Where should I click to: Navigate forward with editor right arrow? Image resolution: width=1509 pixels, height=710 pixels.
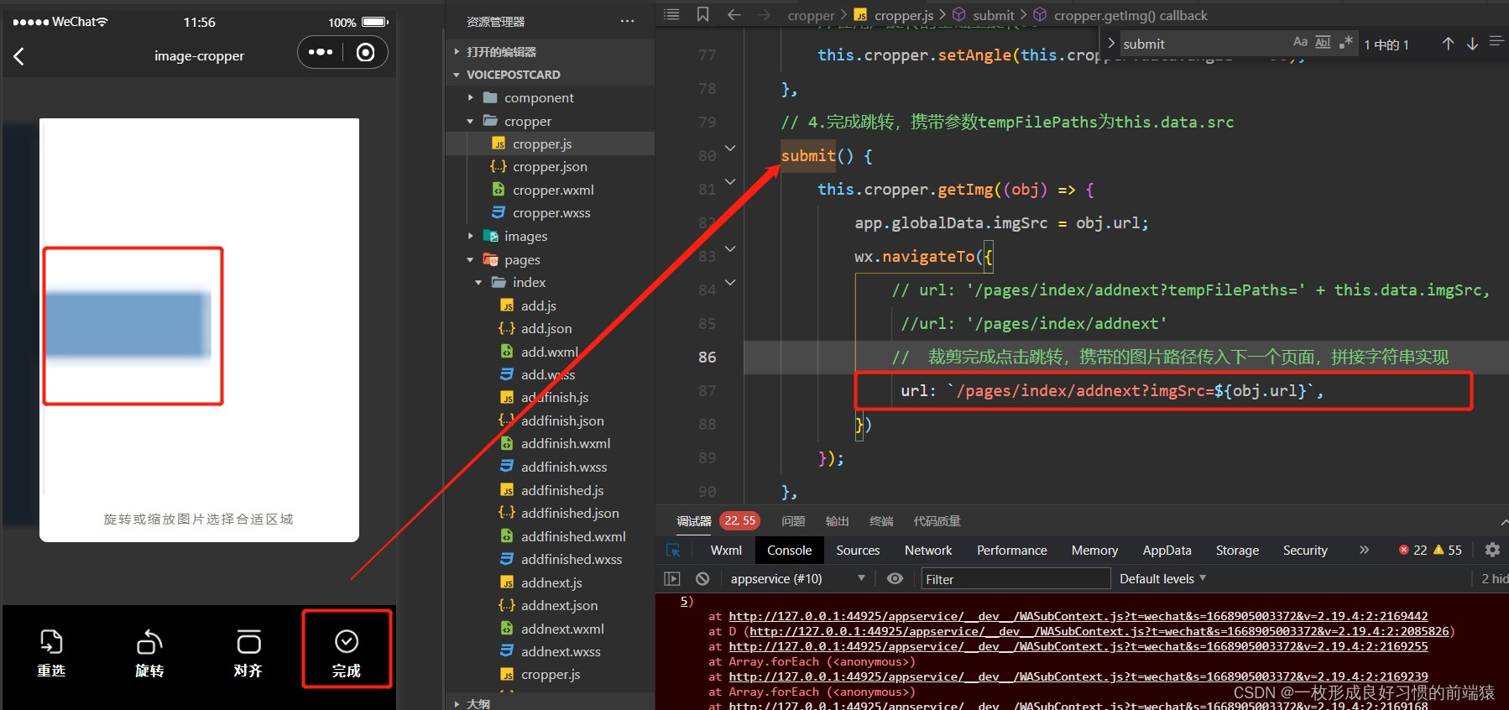coord(763,14)
